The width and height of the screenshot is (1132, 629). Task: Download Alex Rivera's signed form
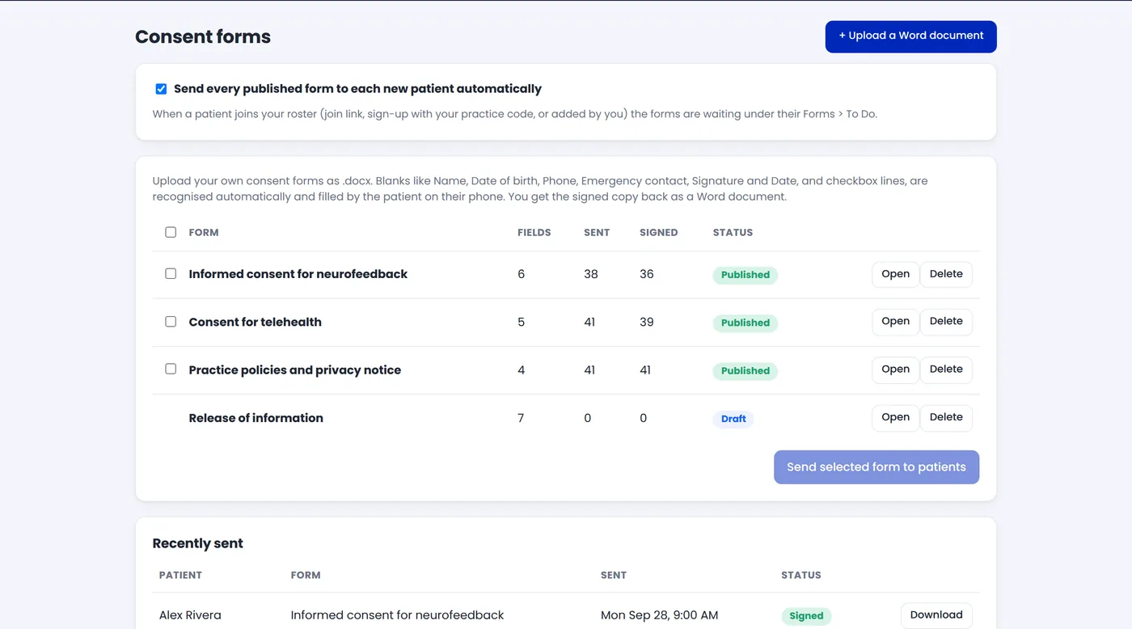click(x=936, y=615)
